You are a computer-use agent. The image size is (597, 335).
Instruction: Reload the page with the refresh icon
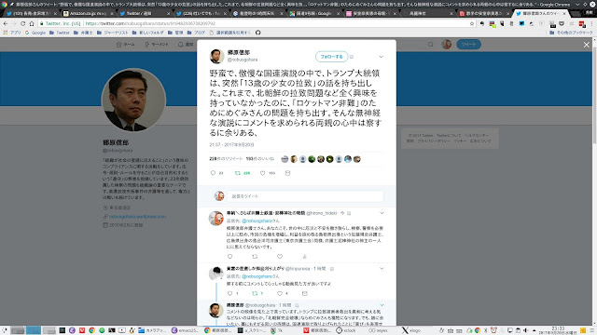click(22, 23)
